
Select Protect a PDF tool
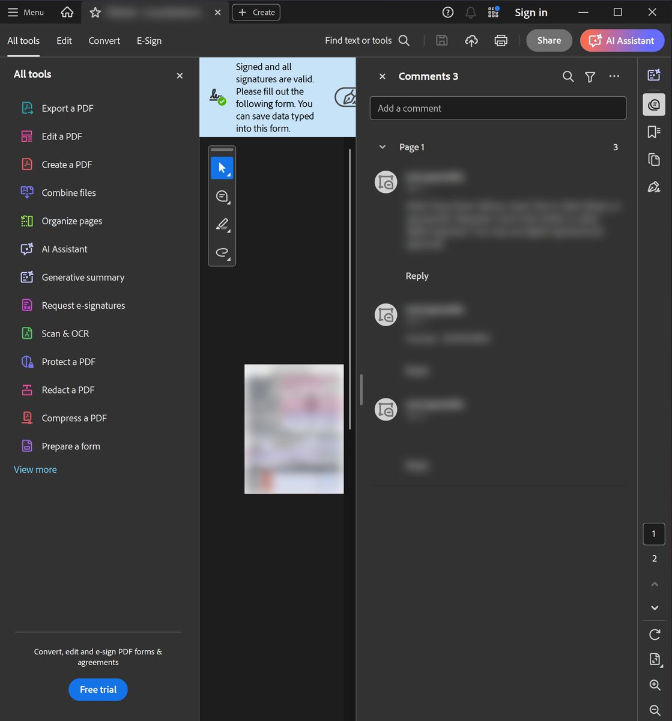tap(58, 362)
